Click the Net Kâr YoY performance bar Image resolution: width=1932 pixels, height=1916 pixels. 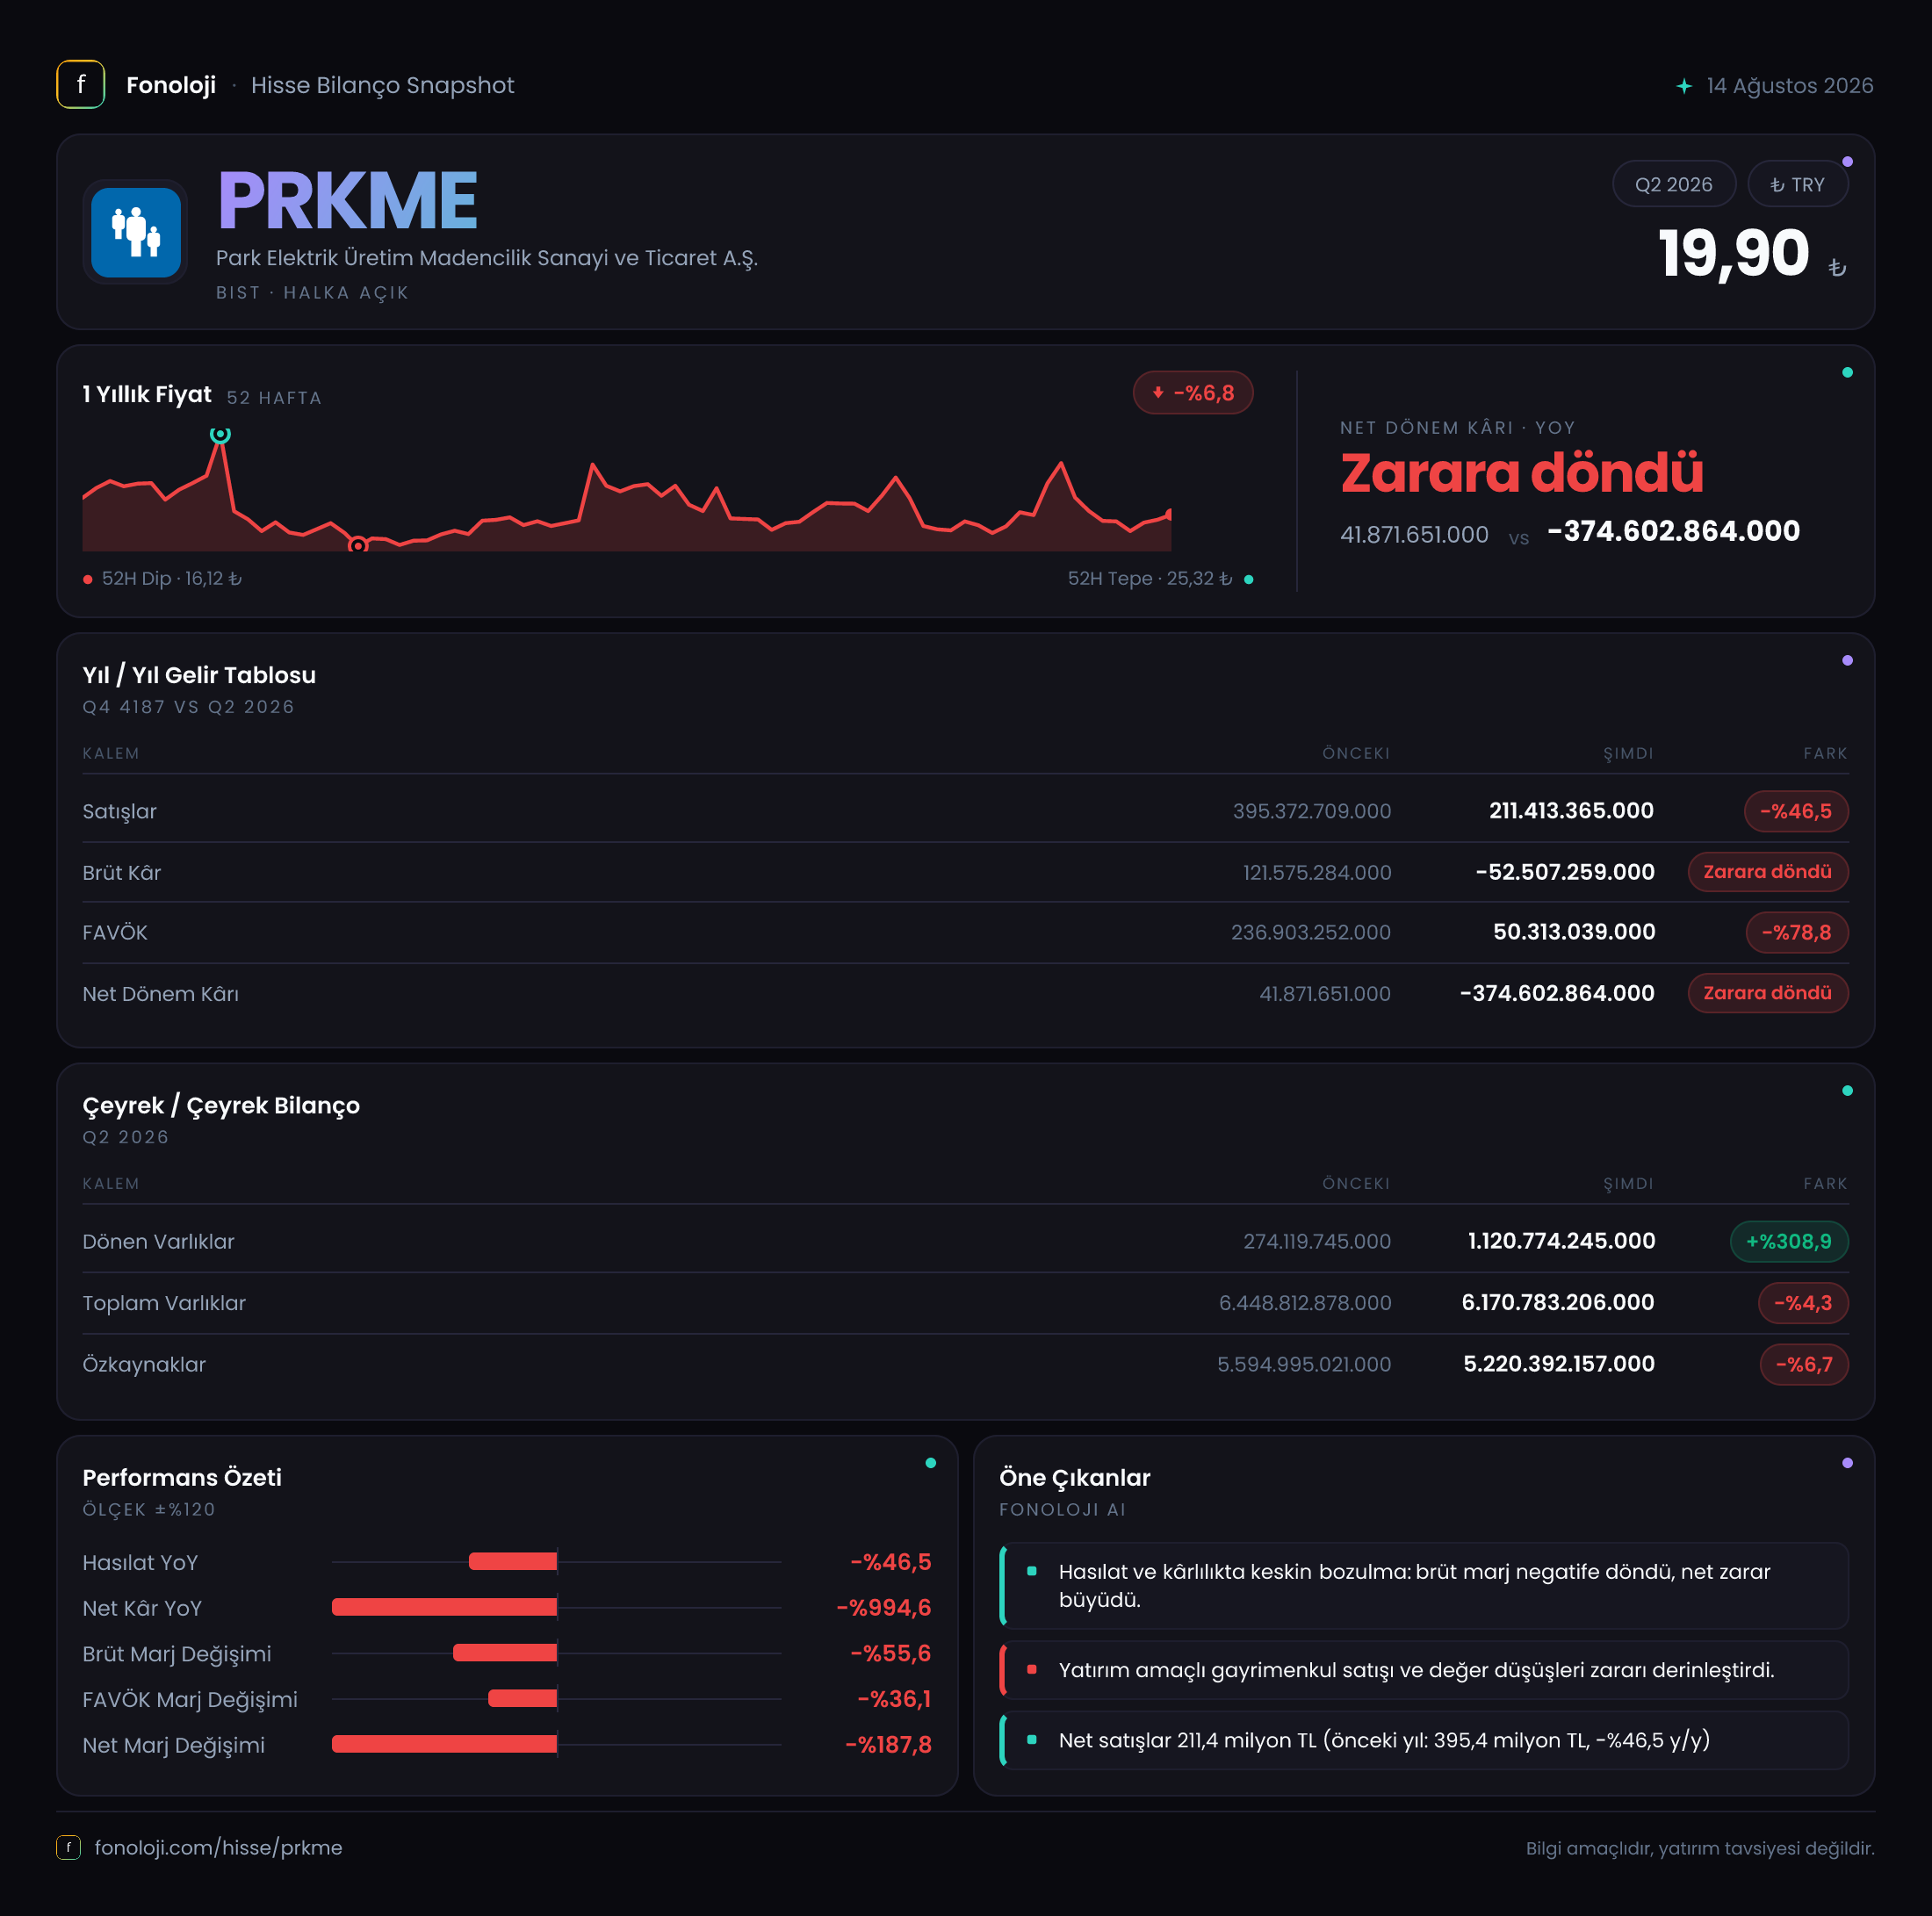(444, 1607)
